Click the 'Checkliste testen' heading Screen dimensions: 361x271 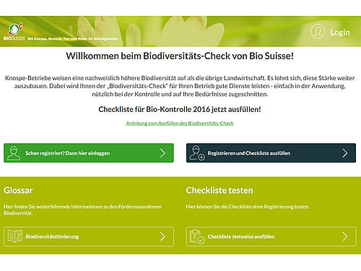219,190
